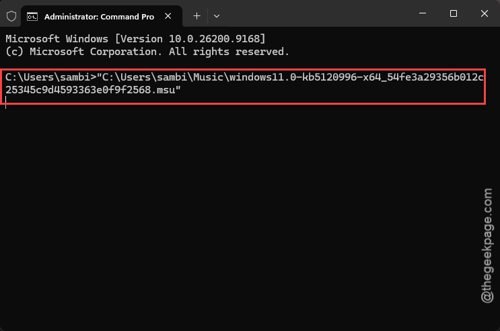
Task: Click the administrator shield icon
Action: tap(11, 16)
